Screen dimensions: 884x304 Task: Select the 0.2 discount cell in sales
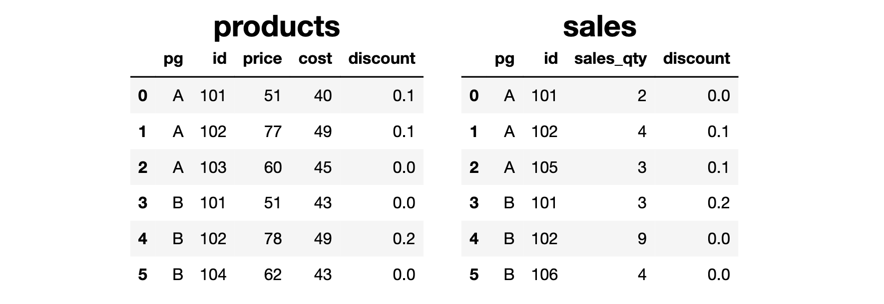[x=718, y=203]
